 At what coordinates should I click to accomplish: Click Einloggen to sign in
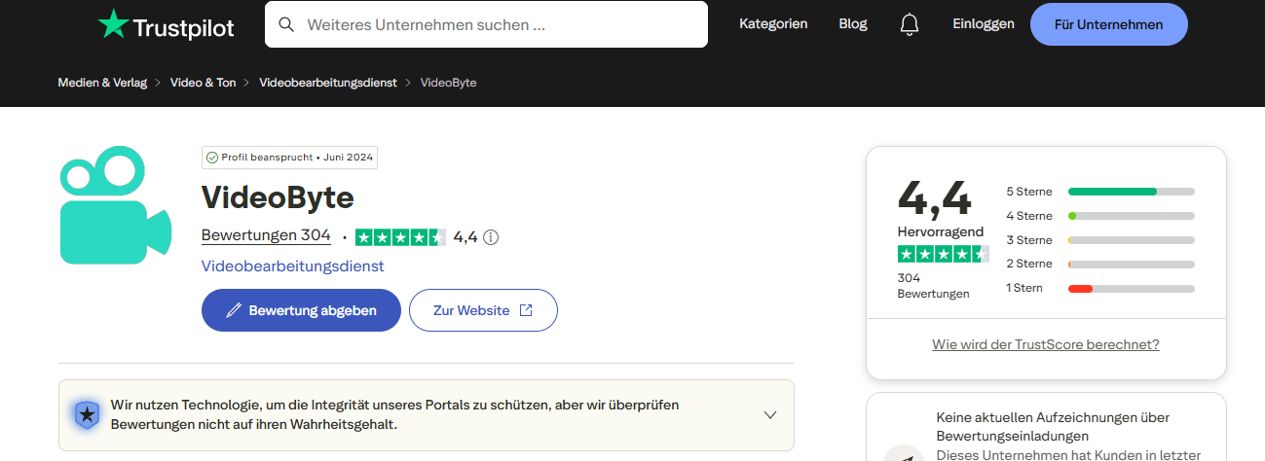click(984, 24)
